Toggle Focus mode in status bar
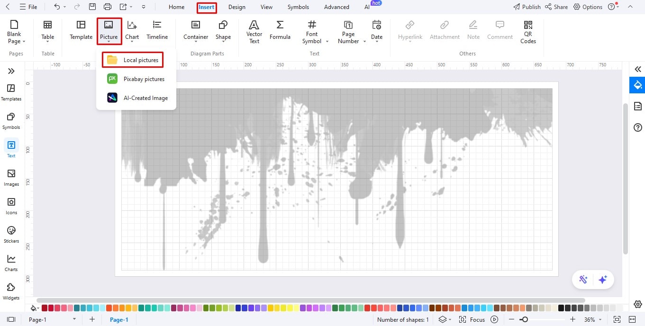Viewport: 645px width, 326px height. (x=472, y=320)
